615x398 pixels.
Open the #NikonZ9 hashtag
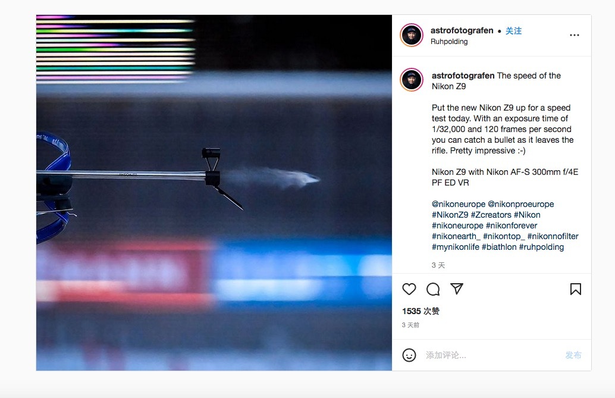pyautogui.click(x=450, y=215)
